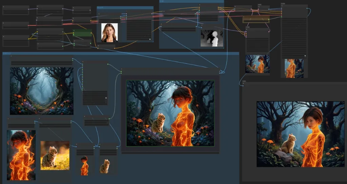This screenshot has height=184, width=347.
Task: Open the large final output image at right
Action: click(301, 134)
